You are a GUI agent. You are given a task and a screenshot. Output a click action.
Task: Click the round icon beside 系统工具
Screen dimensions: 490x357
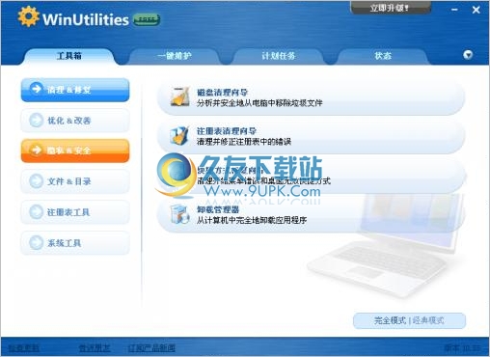point(36,243)
